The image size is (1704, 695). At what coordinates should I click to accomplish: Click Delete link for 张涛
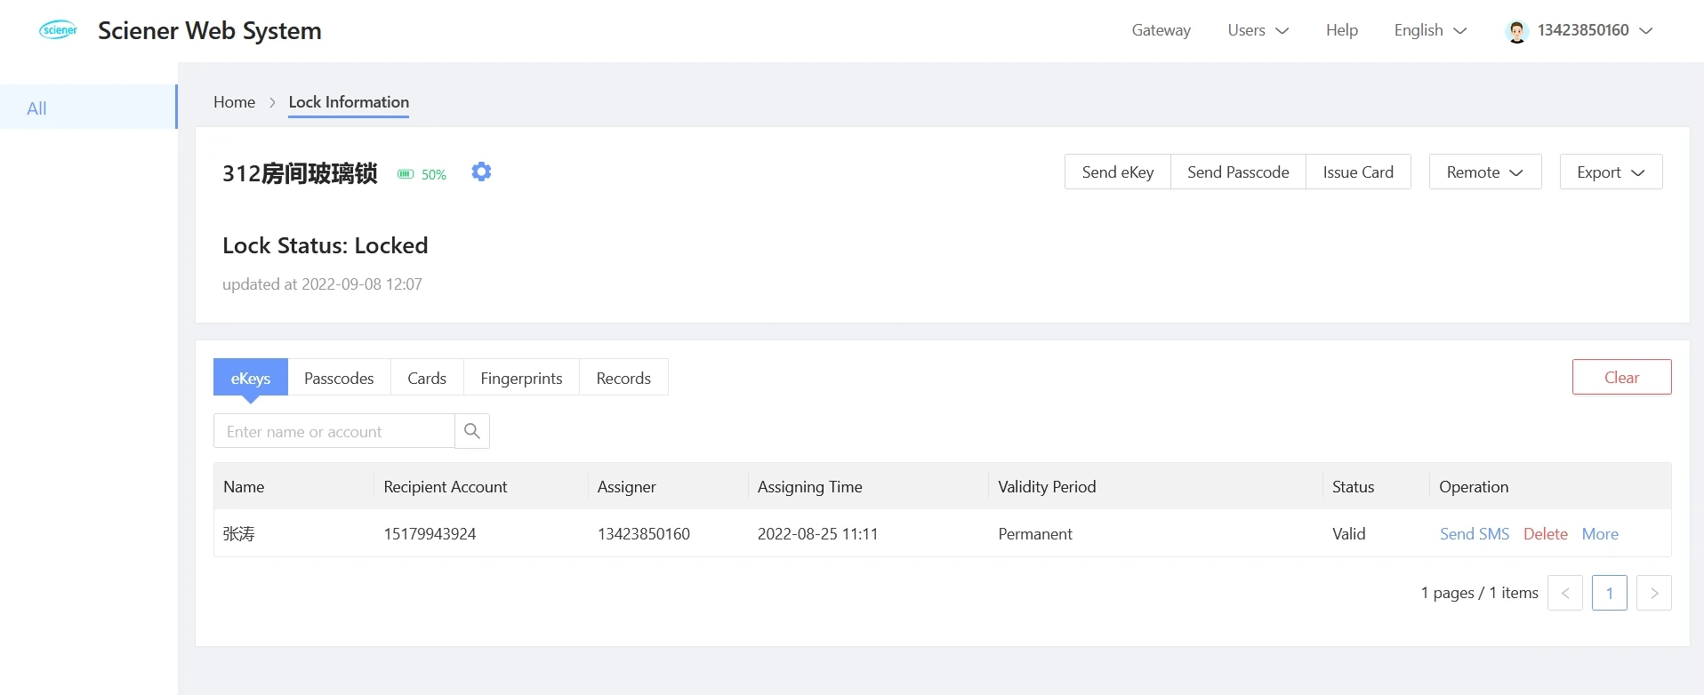point(1545,533)
